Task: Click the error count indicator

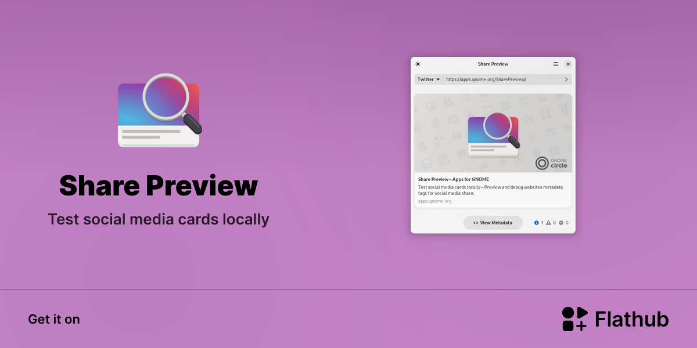Action: [563, 223]
